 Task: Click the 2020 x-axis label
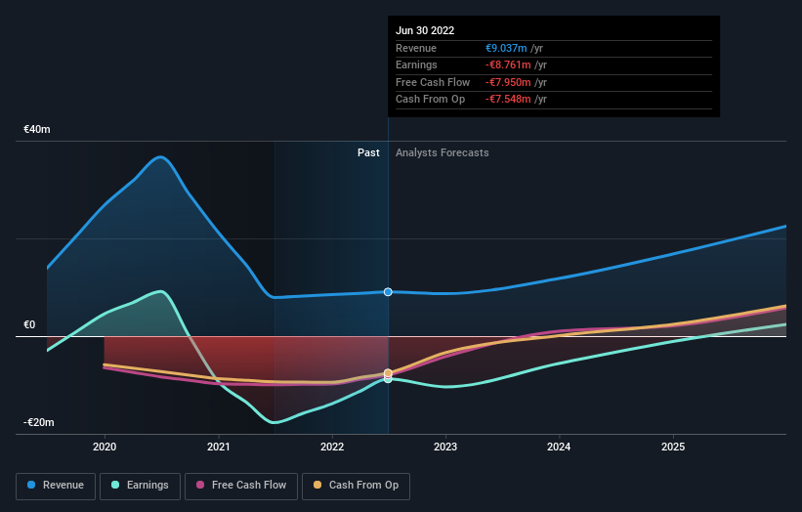pos(105,447)
